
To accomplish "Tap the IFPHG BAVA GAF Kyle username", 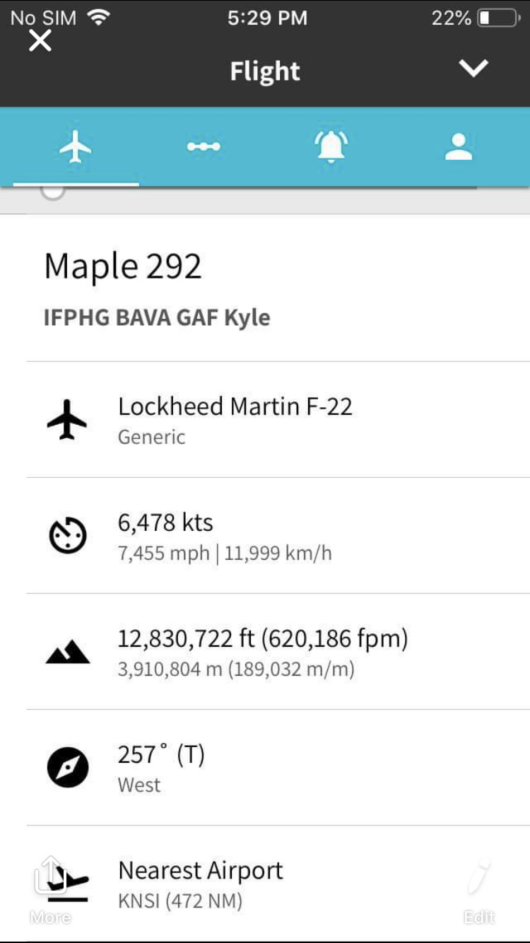I will pyautogui.click(x=157, y=317).
